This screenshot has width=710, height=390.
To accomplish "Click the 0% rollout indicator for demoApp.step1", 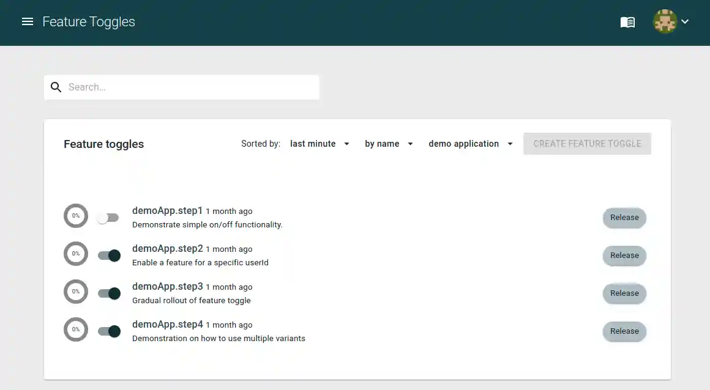I will (x=75, y=216).
